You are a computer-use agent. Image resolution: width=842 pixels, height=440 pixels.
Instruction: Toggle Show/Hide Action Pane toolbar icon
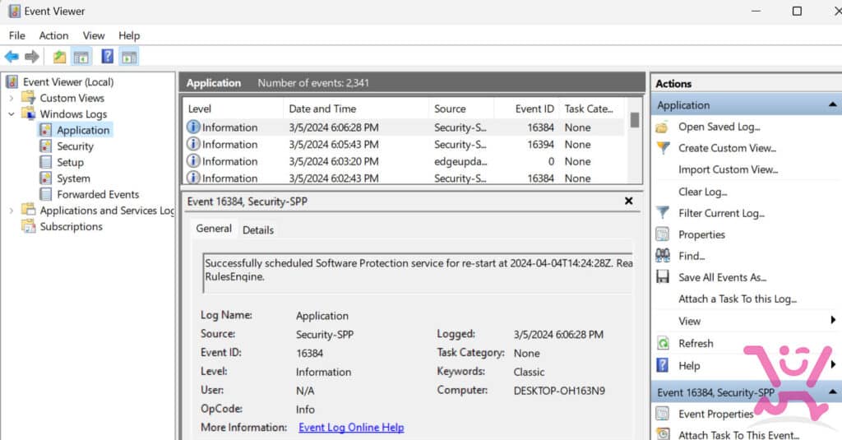129,57
